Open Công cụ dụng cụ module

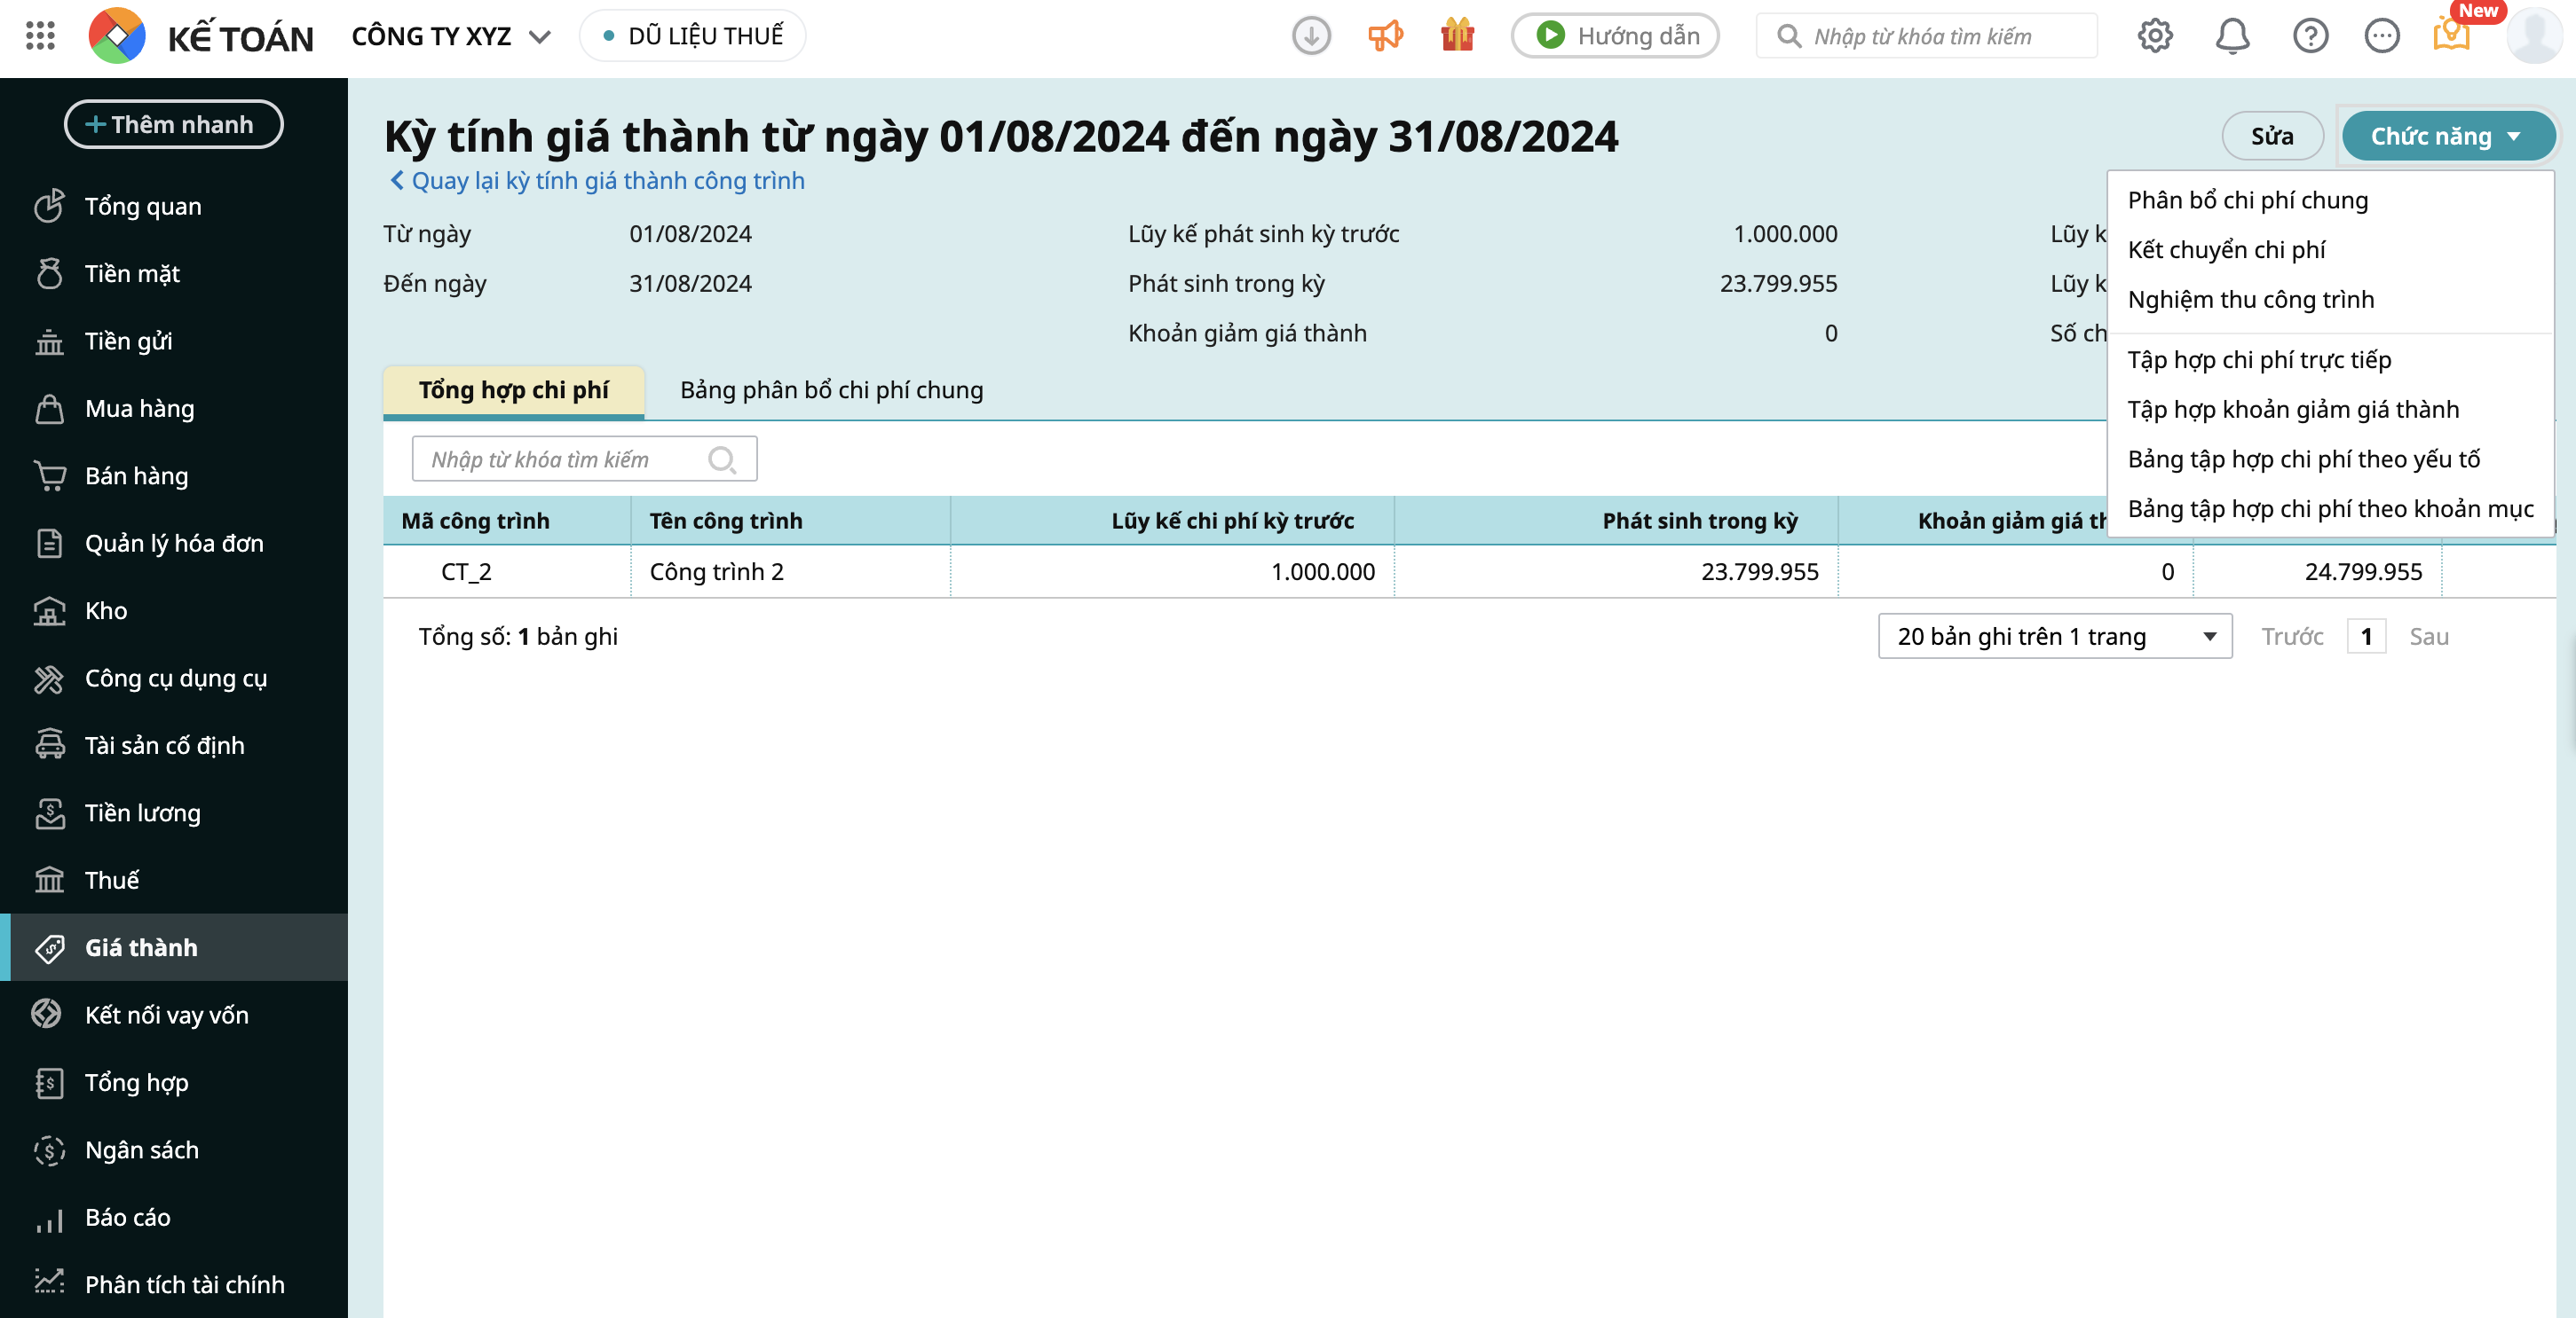(x=174, y=679)
